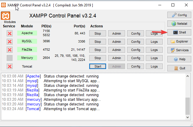Image resolution: width=193 pixels, height=127 pixels.
Task: Stop the Apache module
Action: click(x=98, y=33)
